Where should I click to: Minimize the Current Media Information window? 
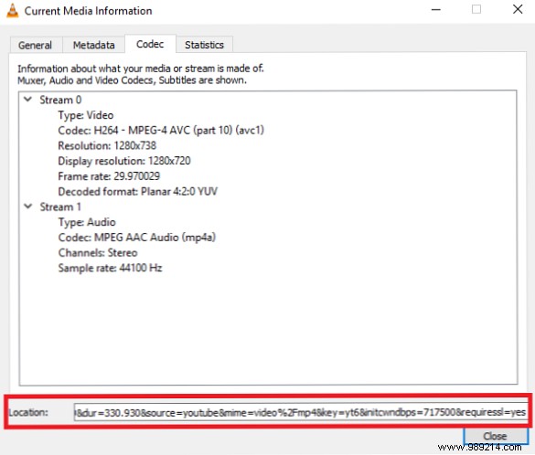[436, 9]
